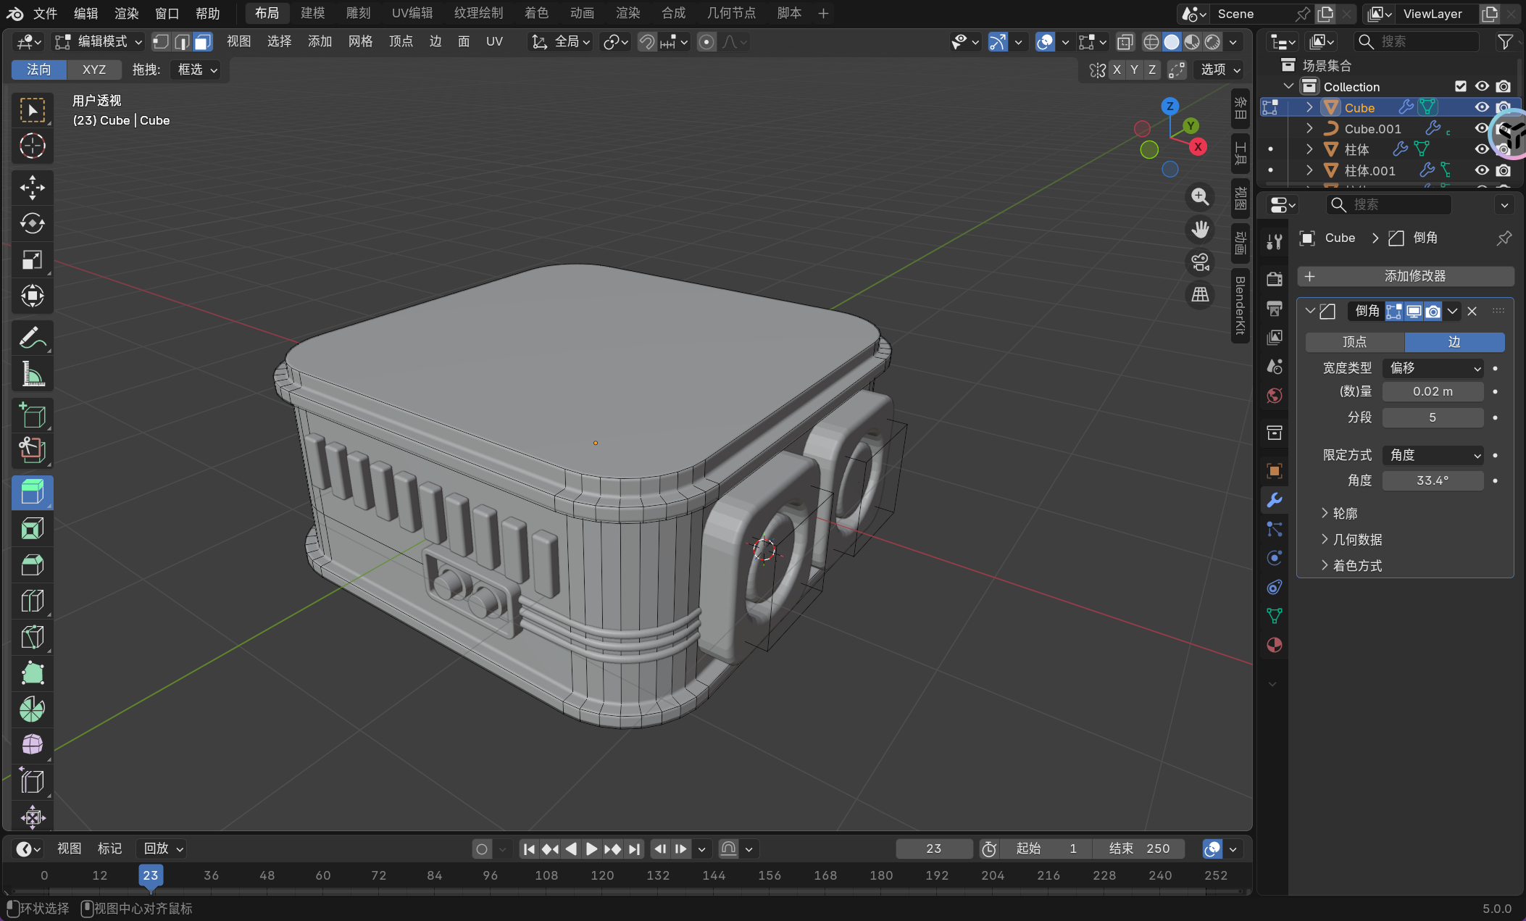The image size is (1526, 921).
Task: Select the Measure tool
Action: pyautogui.click(x=32, y=375)
